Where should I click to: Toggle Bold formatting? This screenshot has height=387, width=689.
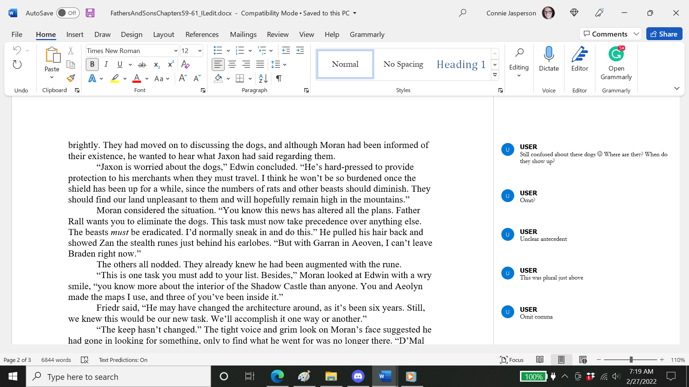92,64
